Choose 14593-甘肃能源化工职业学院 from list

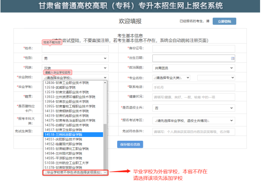(x=73, y=149)
